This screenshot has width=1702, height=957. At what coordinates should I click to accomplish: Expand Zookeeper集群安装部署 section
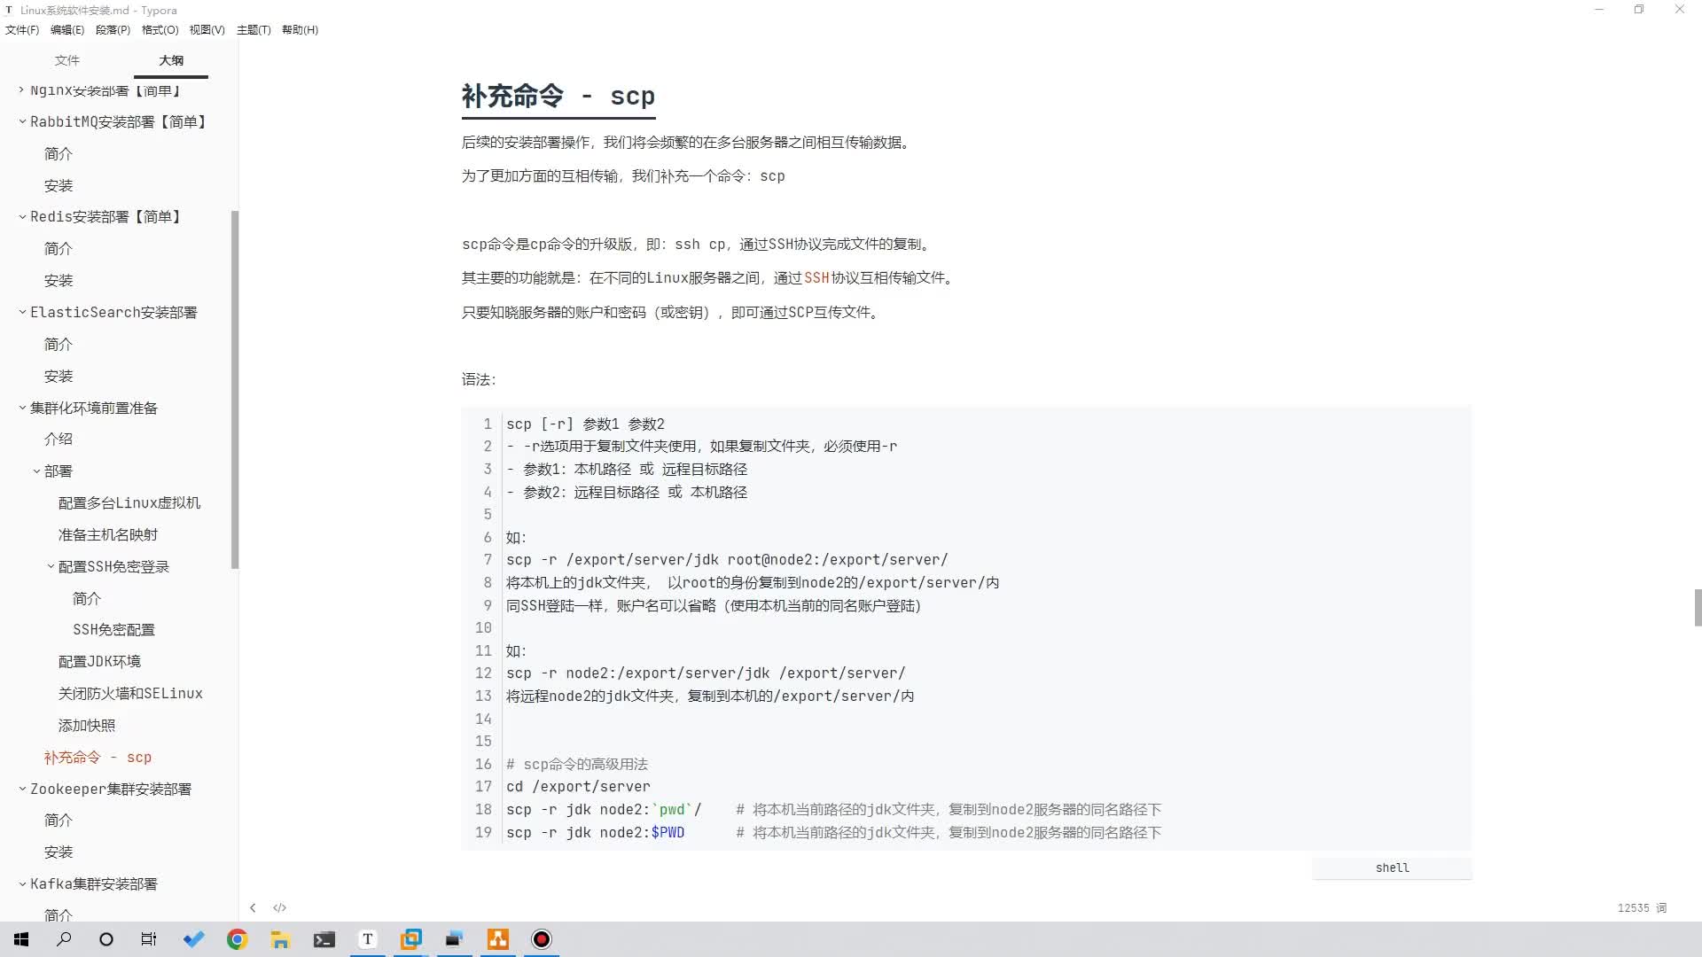tap(23, 789)
